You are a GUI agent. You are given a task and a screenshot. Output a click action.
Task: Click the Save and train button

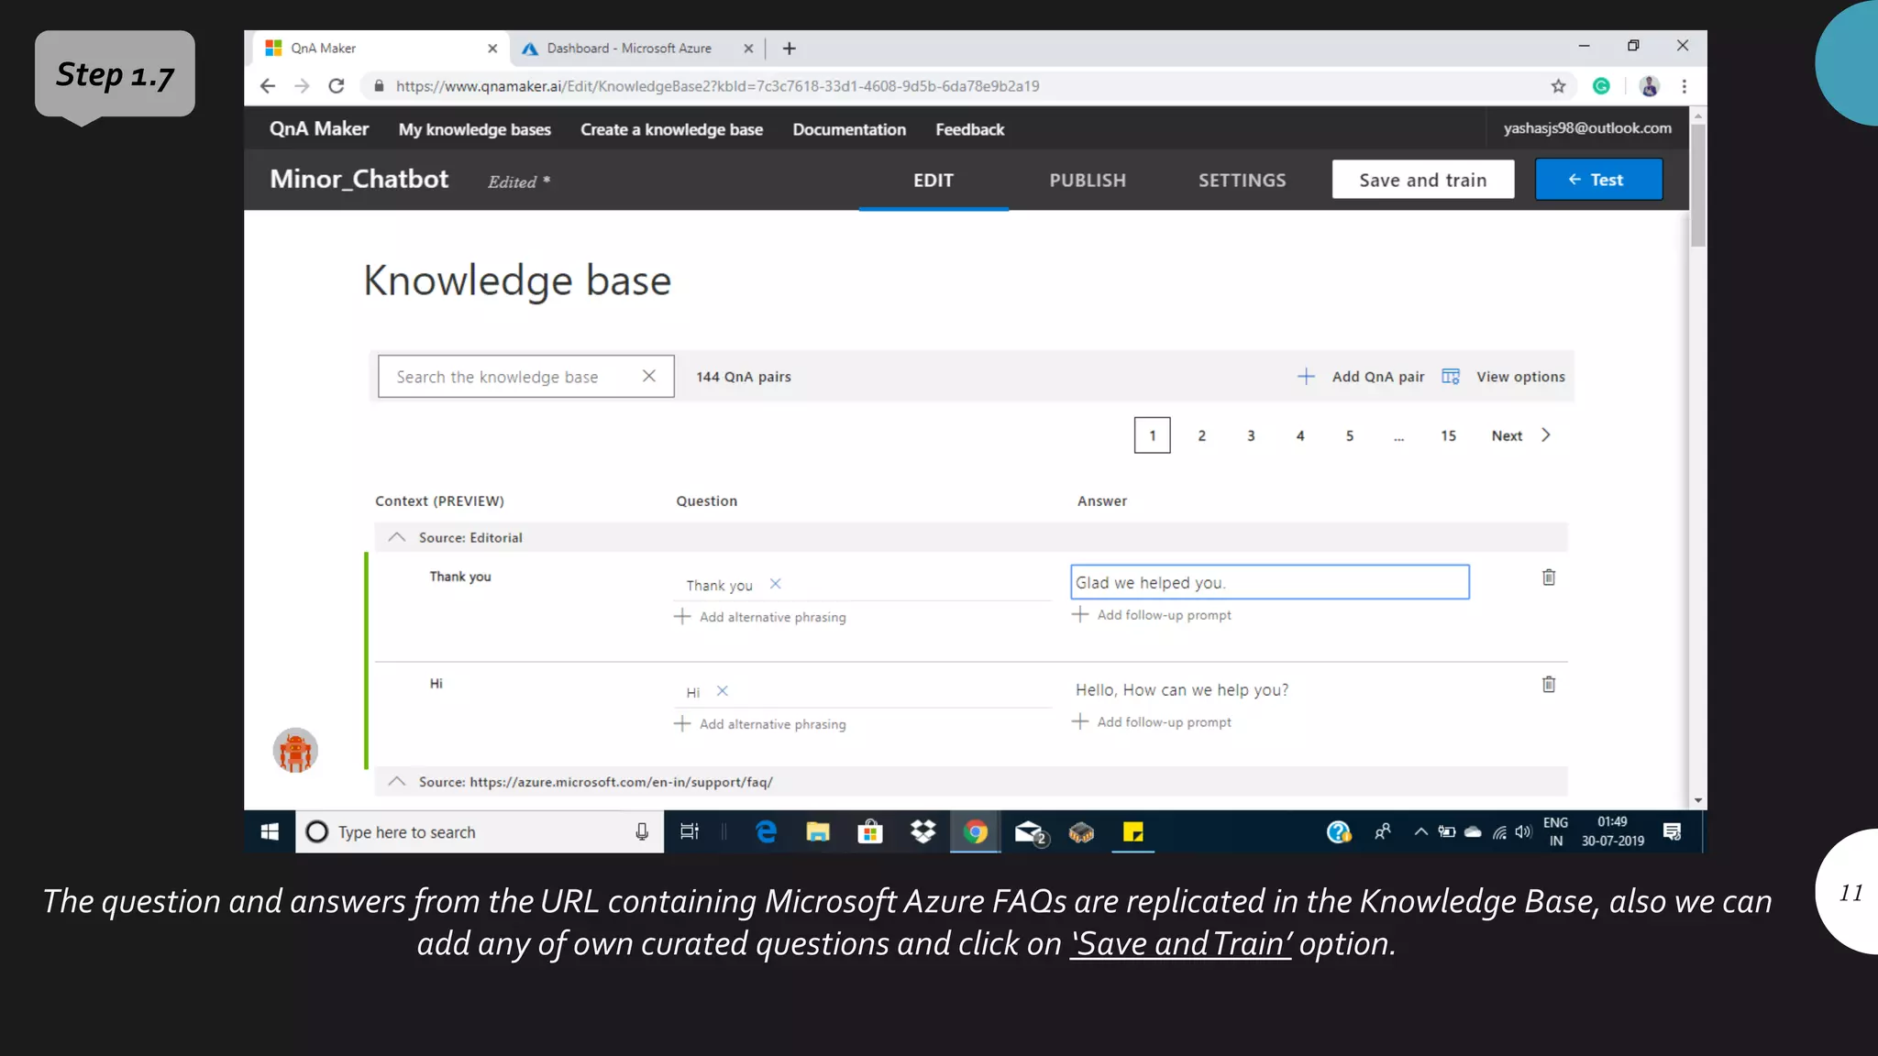pos(1423,180)
